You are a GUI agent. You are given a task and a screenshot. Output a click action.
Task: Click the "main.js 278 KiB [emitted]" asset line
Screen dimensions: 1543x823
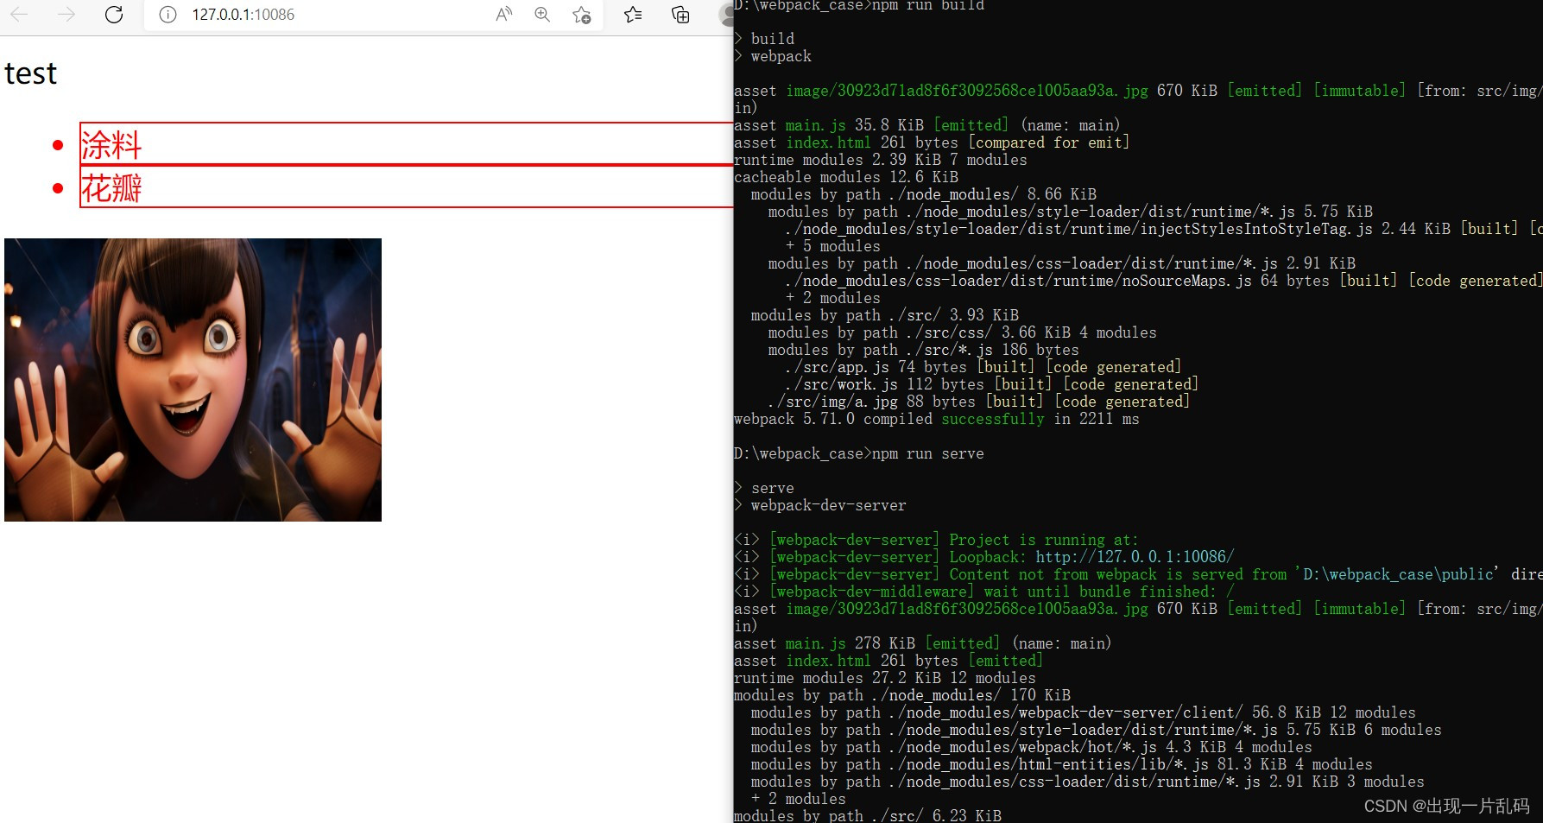click(922, 643)
